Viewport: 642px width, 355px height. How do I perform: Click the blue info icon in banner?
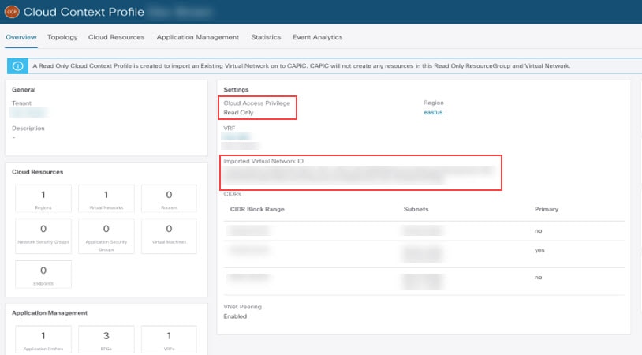pyautogui.click(x=17, y=66)
